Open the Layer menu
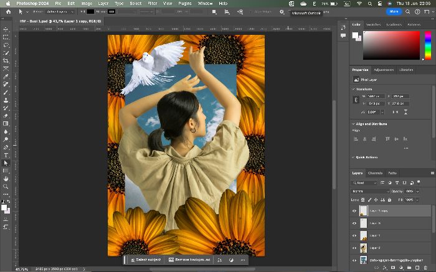 103,4
